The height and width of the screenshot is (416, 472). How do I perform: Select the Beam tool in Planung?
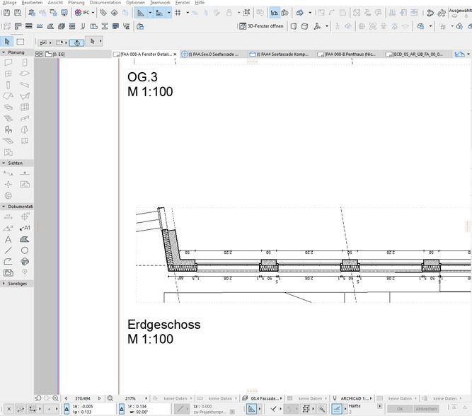[25, 85]
